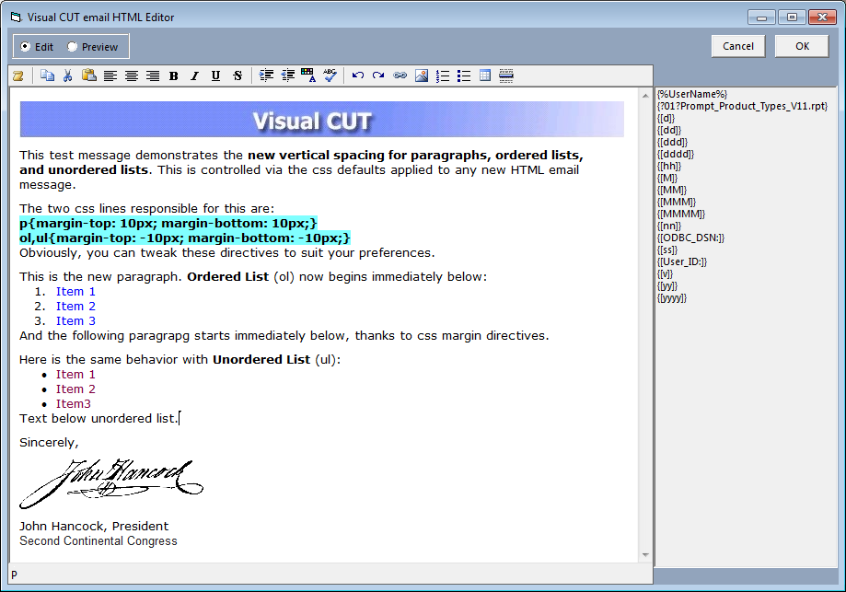Insert an image with the picture icon
The height and width of the screenshot is (592, 846).
tap(422, 75)
